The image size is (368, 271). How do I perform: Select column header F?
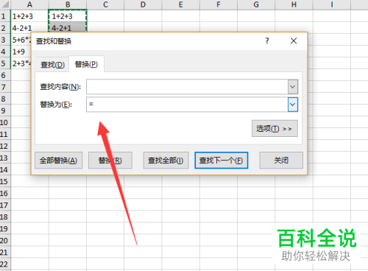pos(219,4)
